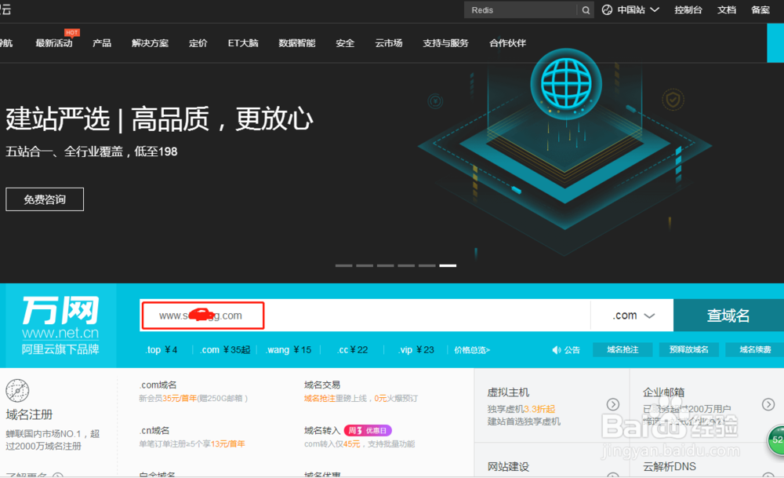Click the 域名注册 compass icon
Viewport: 784px width, 478px height.
point(17,390)
